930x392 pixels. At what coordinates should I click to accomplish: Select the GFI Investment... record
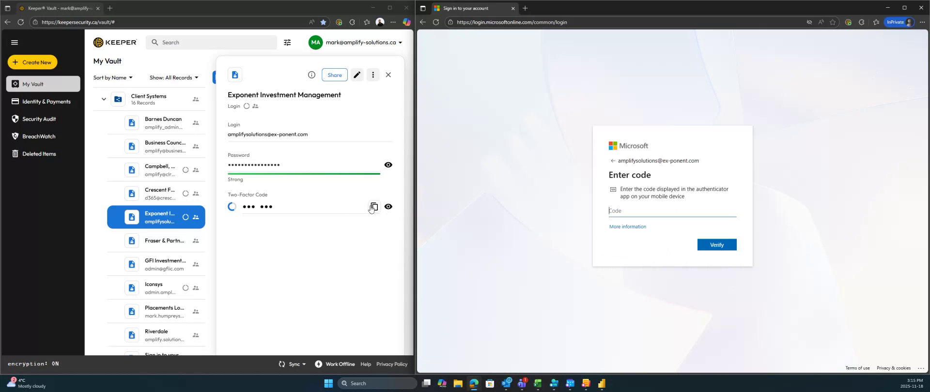(x=156, y=264)
